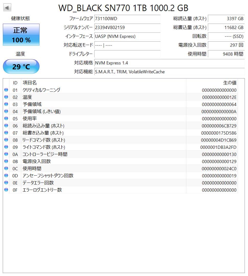248x276 pixels.
Task: Click the blue dot next to アンセーフシャットダウン回数
Action: point(6,176)
